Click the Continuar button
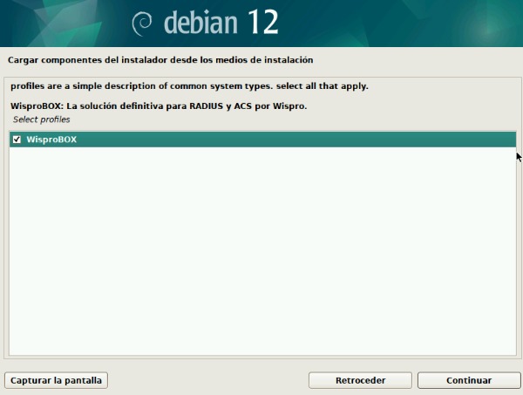This screenshot has width=523, height=395. [469, 380]
